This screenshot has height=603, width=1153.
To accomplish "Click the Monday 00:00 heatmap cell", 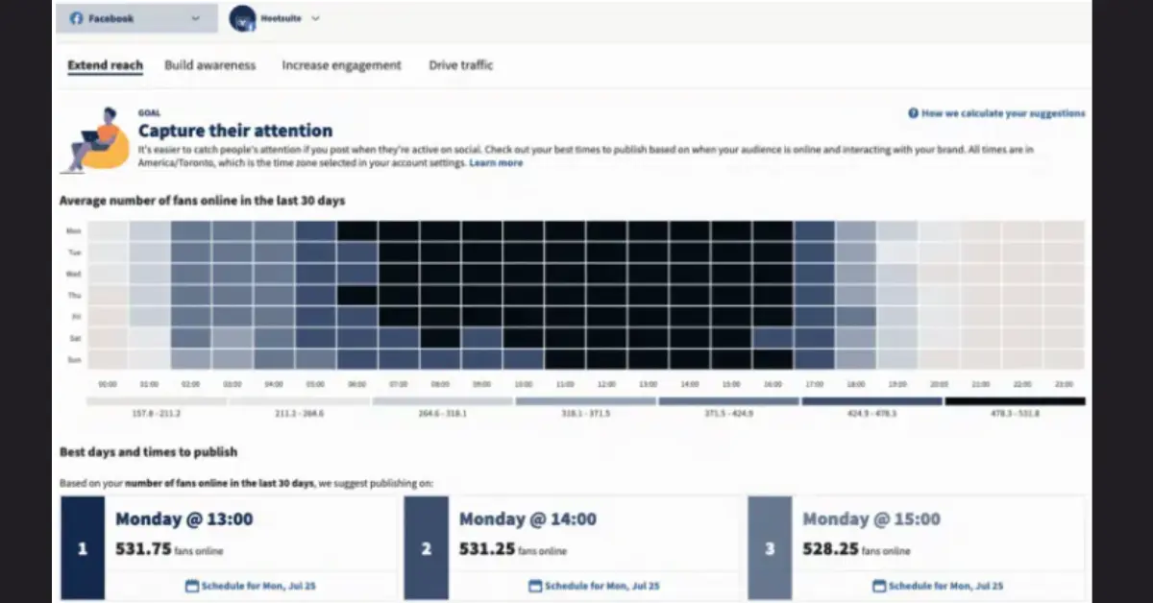I will (108, 230).
